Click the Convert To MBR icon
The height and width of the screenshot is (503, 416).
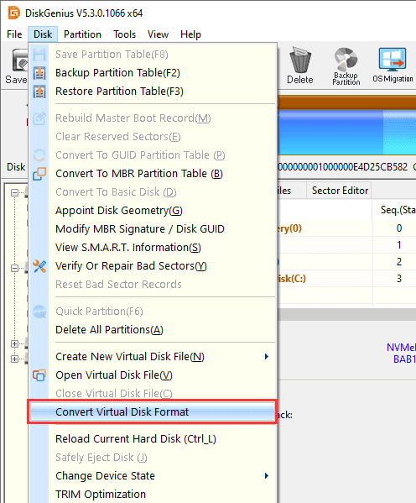click(x=39, y=174)
